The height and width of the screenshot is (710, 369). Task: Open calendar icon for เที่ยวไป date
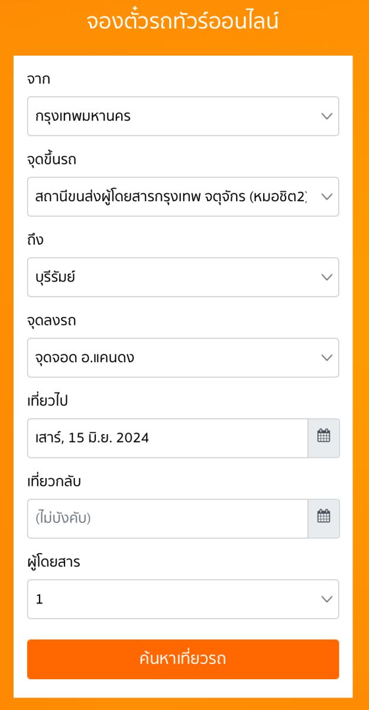pos(323,438)
